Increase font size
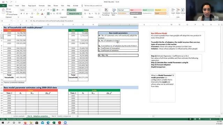Screen dimensions: 223x125 click(41, 10)
